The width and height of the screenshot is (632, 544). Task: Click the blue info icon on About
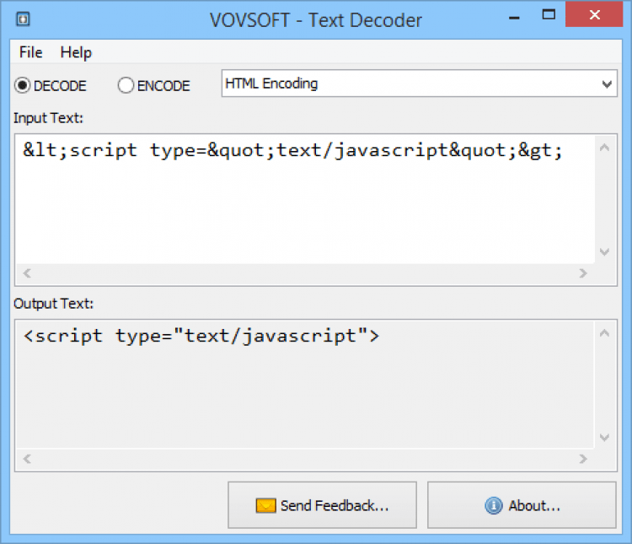494,506
